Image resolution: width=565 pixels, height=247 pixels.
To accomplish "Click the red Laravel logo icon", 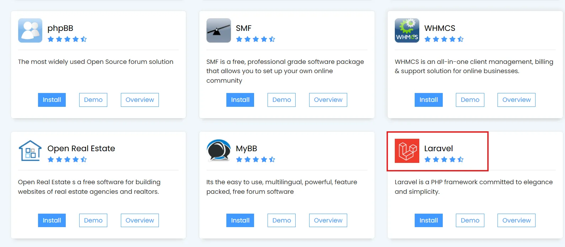I will 407,151.
